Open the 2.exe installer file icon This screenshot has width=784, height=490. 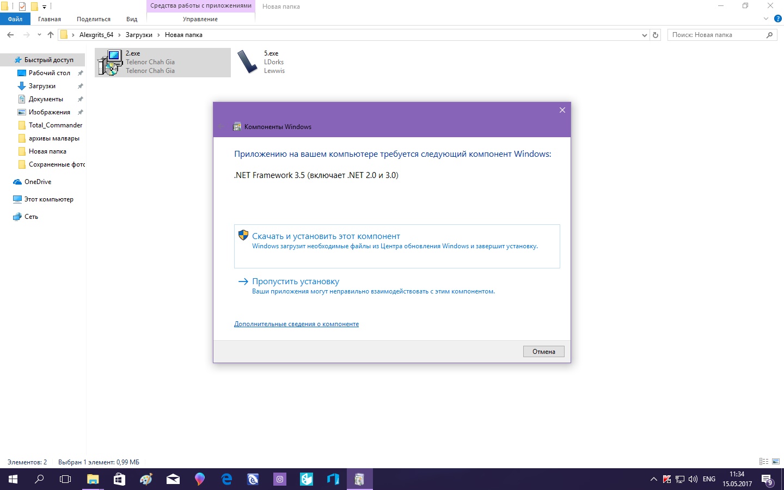click(110, 62)
